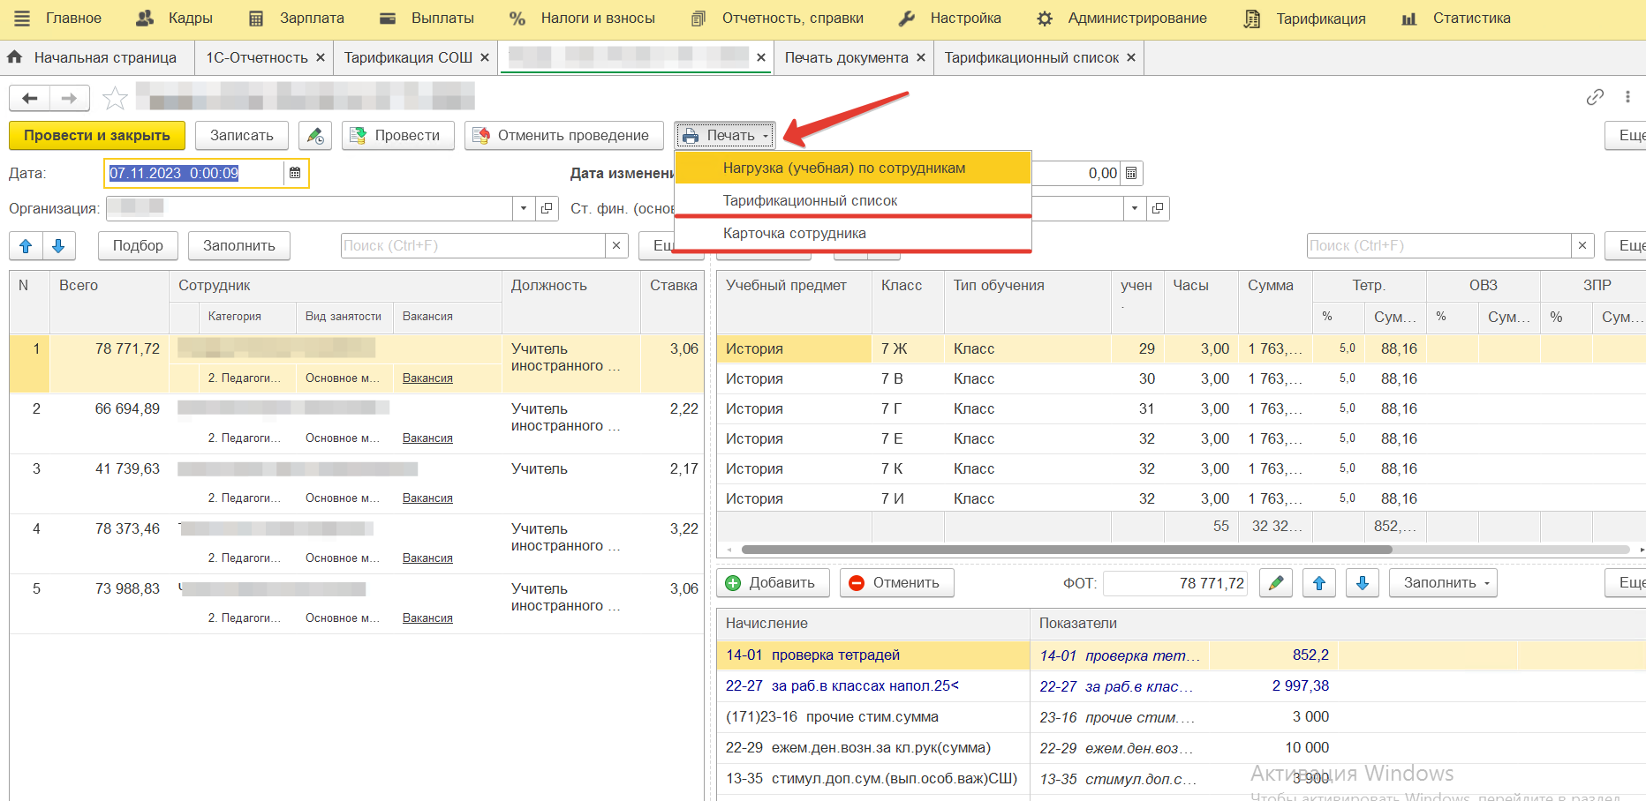Image resolution: width=1646 pixels, height=801 pixels.
Task: Open the Печать dropdown button
Action: 725,136
